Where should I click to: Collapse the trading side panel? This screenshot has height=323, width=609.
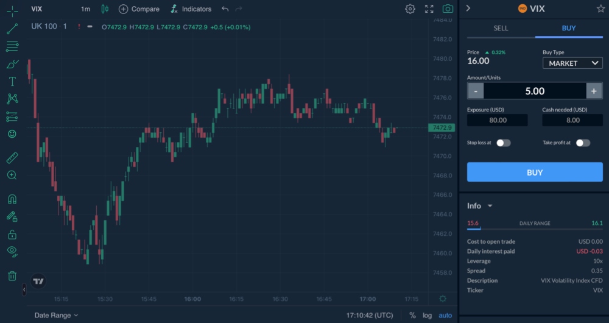pyautogui.click(x=468, y=8)
